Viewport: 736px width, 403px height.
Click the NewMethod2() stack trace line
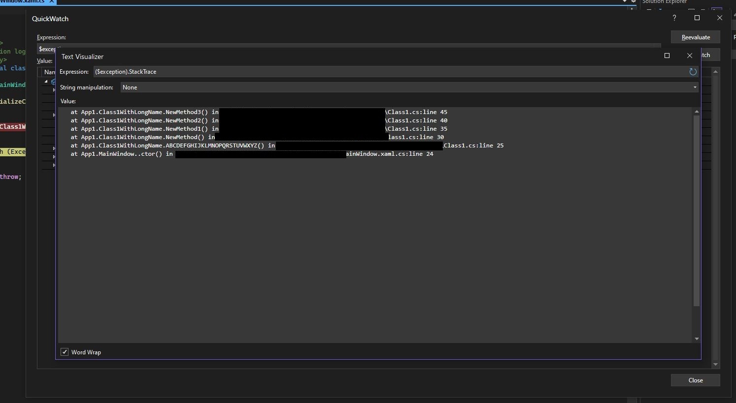click(259, 120)
